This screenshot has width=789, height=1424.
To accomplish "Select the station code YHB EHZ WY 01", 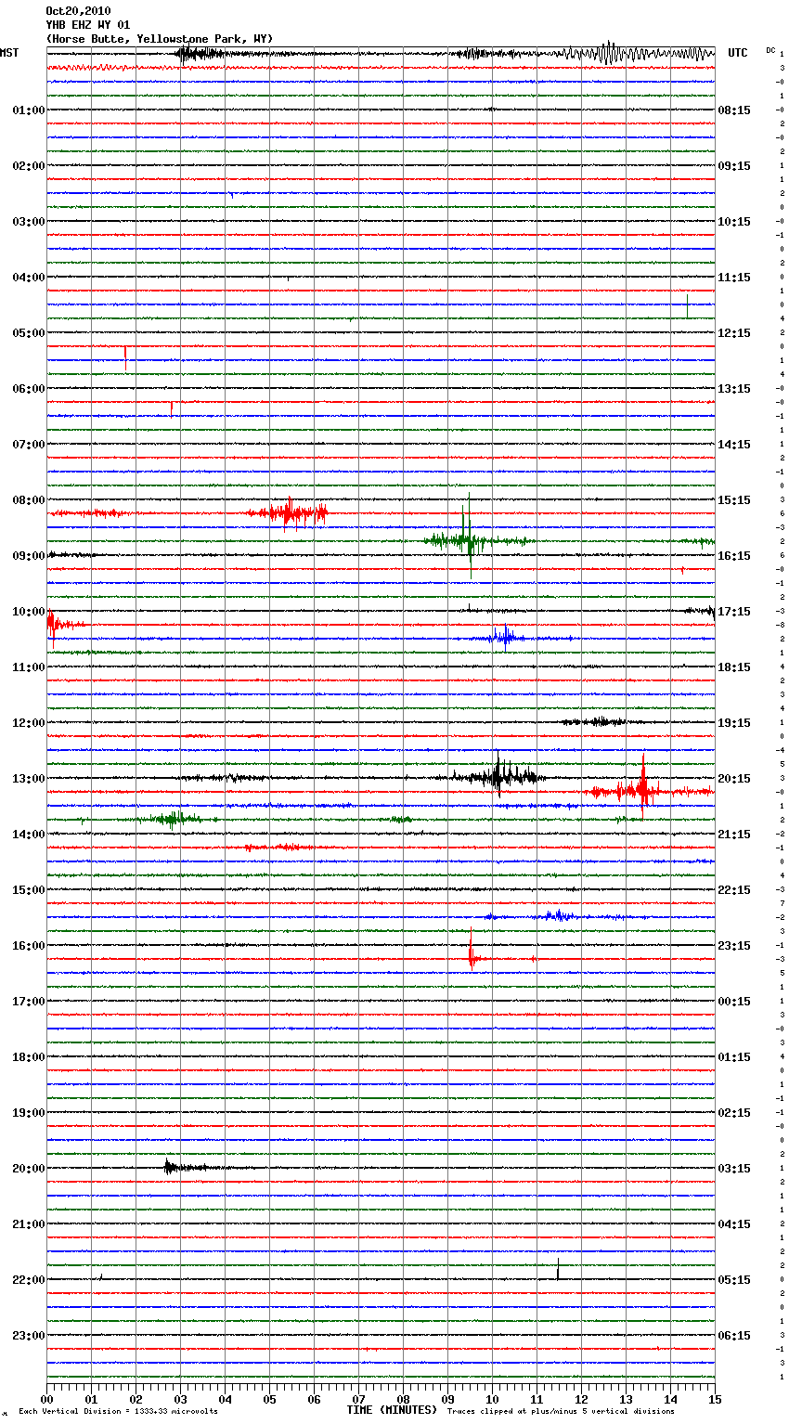I will [x=88, y=25].
